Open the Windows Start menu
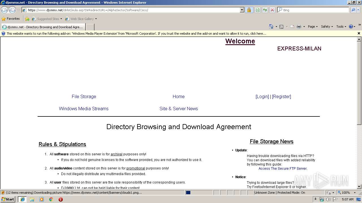This screenshot has height=203, width=362. coord(8,199)
